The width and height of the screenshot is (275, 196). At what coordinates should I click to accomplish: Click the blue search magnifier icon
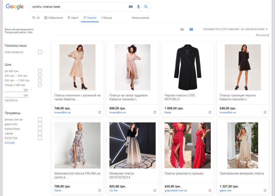coord(146,7)
